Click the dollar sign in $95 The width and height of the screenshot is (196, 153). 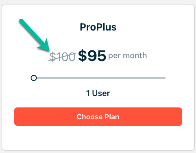(x=82, y=56)
